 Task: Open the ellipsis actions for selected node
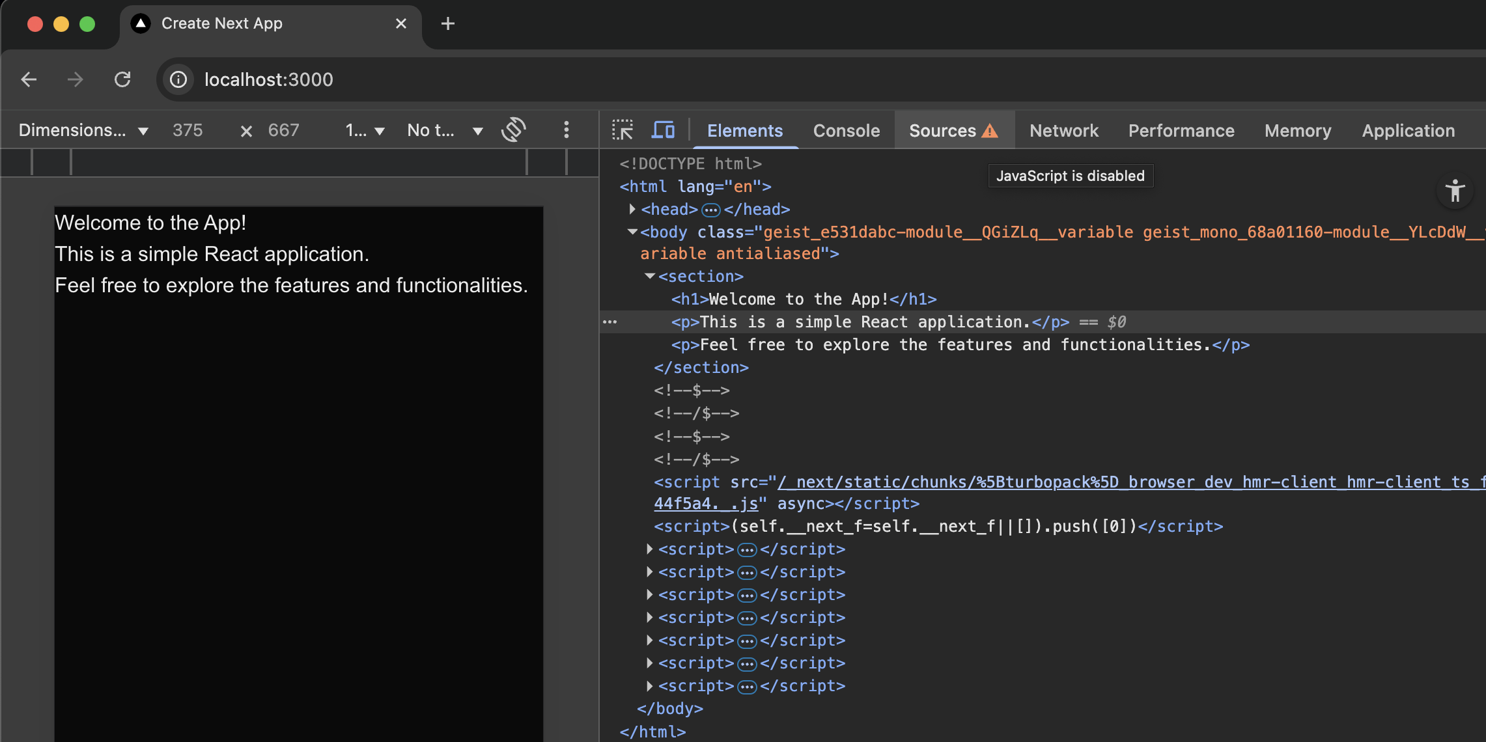(x=610, y=322)
